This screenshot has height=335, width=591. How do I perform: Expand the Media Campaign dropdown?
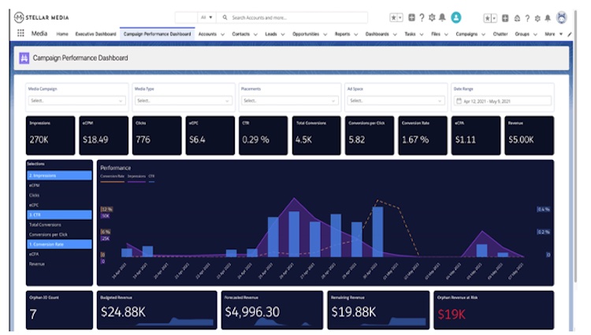click(x=76, y=101)
